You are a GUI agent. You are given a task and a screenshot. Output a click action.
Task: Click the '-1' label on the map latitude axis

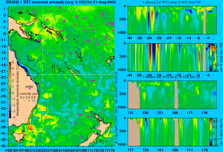click(x=4, y=9)
